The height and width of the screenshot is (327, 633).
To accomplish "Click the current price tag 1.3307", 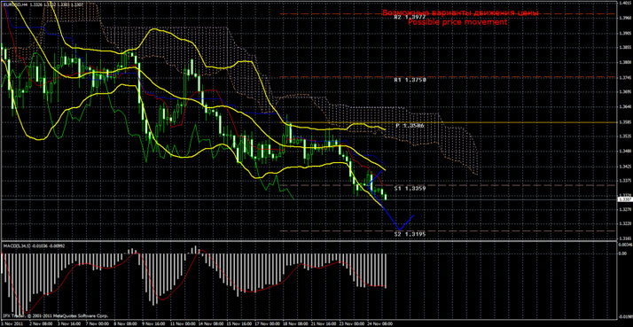I will pyautogui.click(x=624, y=199).
